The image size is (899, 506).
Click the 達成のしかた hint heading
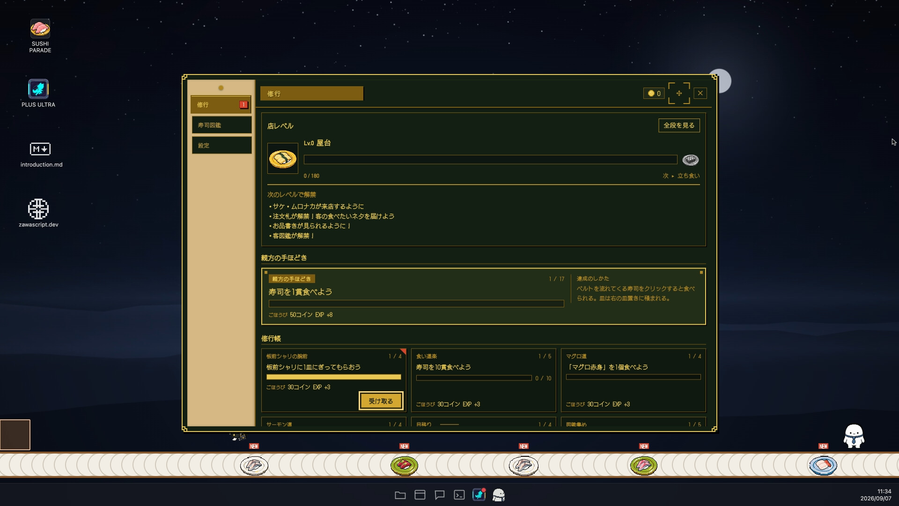point(593,279)
